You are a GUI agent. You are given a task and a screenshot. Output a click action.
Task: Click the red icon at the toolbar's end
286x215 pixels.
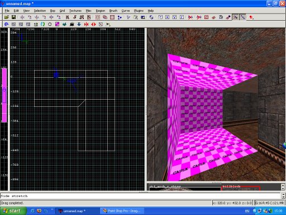click(251, 17)
